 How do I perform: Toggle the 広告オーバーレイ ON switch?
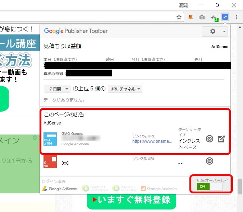pos(210,187)
